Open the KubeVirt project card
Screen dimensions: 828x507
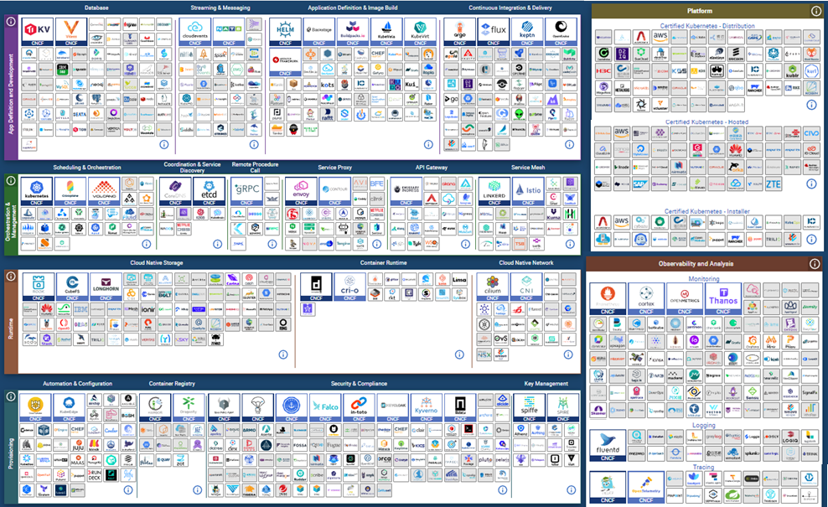pyautogui.click(x=421, y=32)
